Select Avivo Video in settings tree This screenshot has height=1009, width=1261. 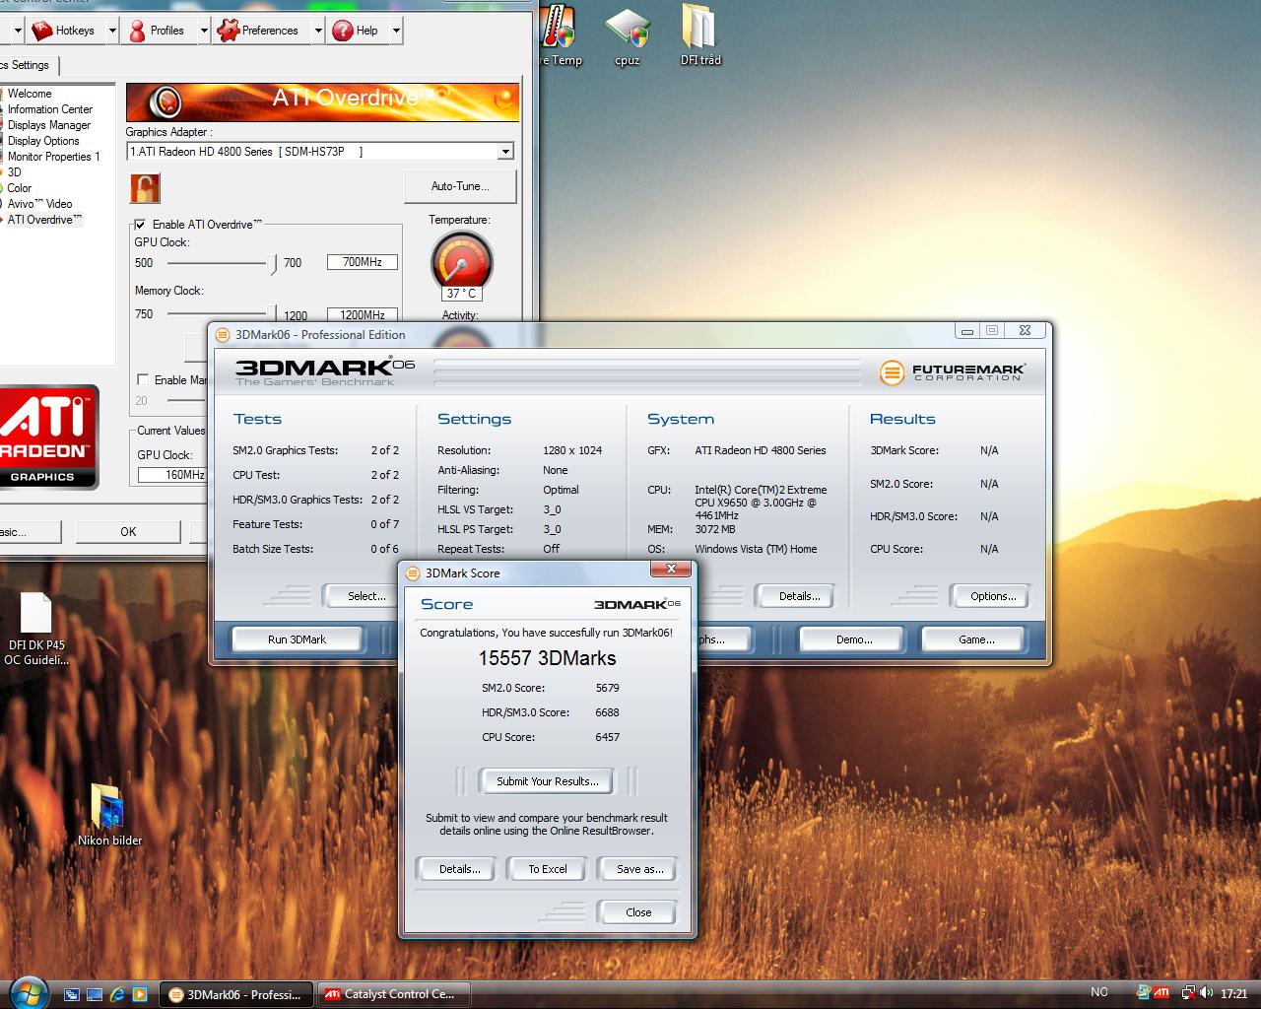(x=39, y=204)
